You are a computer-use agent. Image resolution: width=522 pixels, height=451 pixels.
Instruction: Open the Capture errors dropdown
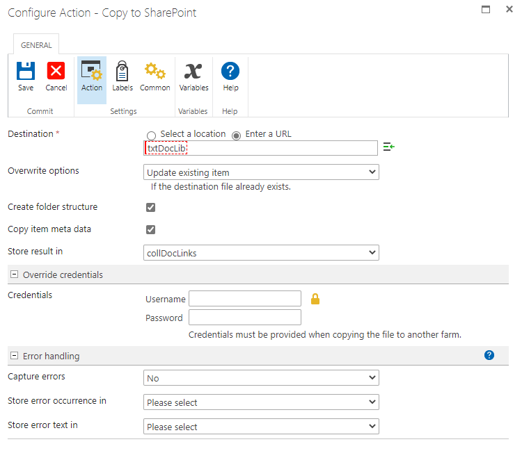[261, 378]
